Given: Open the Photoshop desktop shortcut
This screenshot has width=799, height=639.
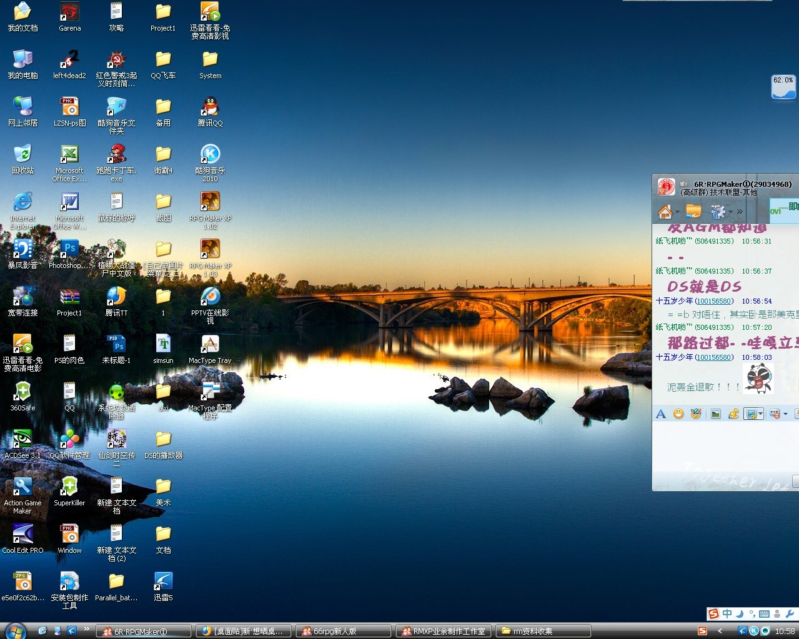Looking at the screenshot, I should point(69,254).
